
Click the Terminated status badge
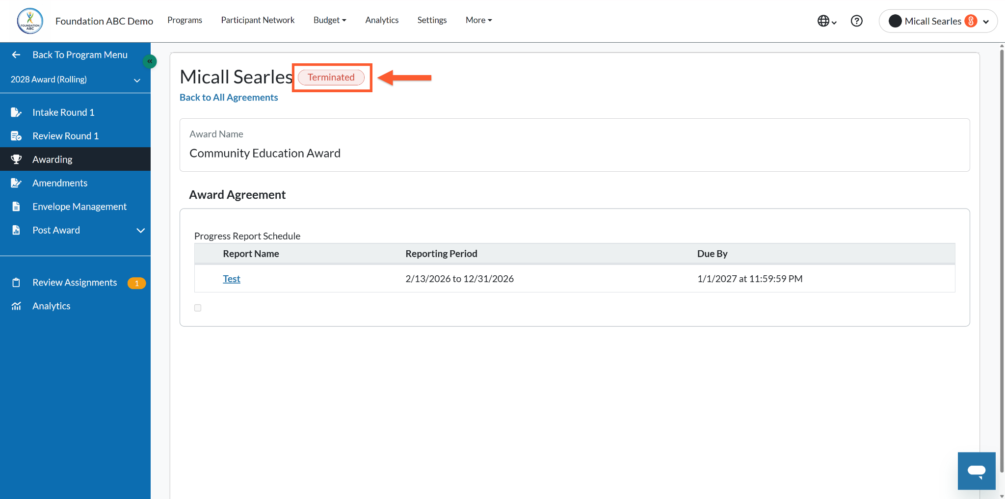[x=331, y=78]
